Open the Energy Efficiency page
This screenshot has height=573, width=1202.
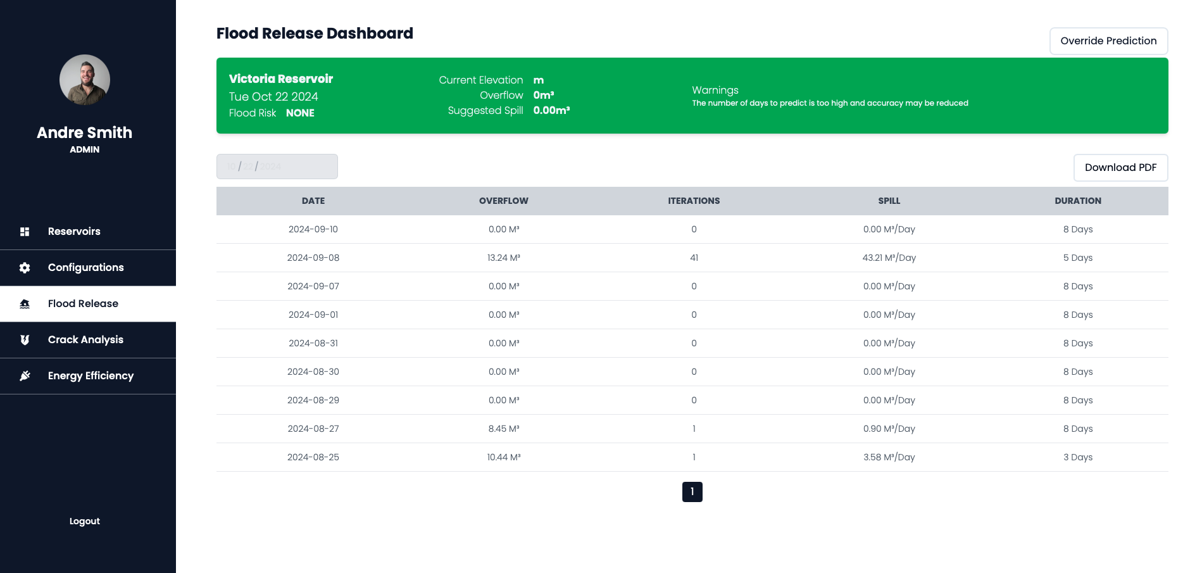tap(88, 376)
